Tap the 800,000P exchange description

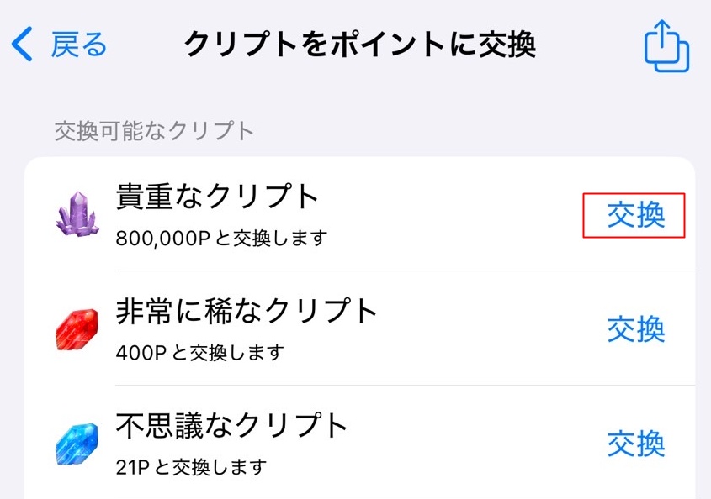click(220, 239)
